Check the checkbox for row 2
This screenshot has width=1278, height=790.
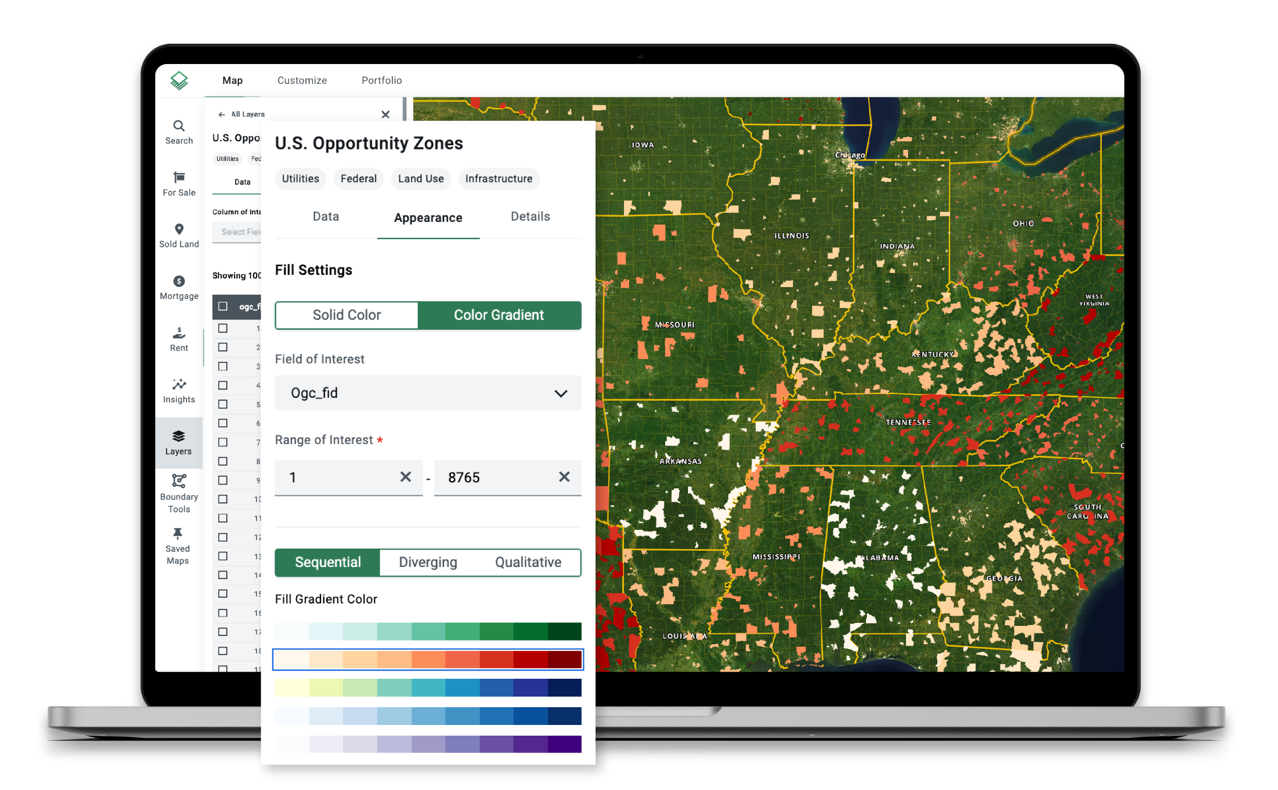click(223, 347)
